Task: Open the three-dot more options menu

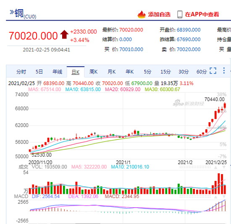Action: tap(224, 71)
